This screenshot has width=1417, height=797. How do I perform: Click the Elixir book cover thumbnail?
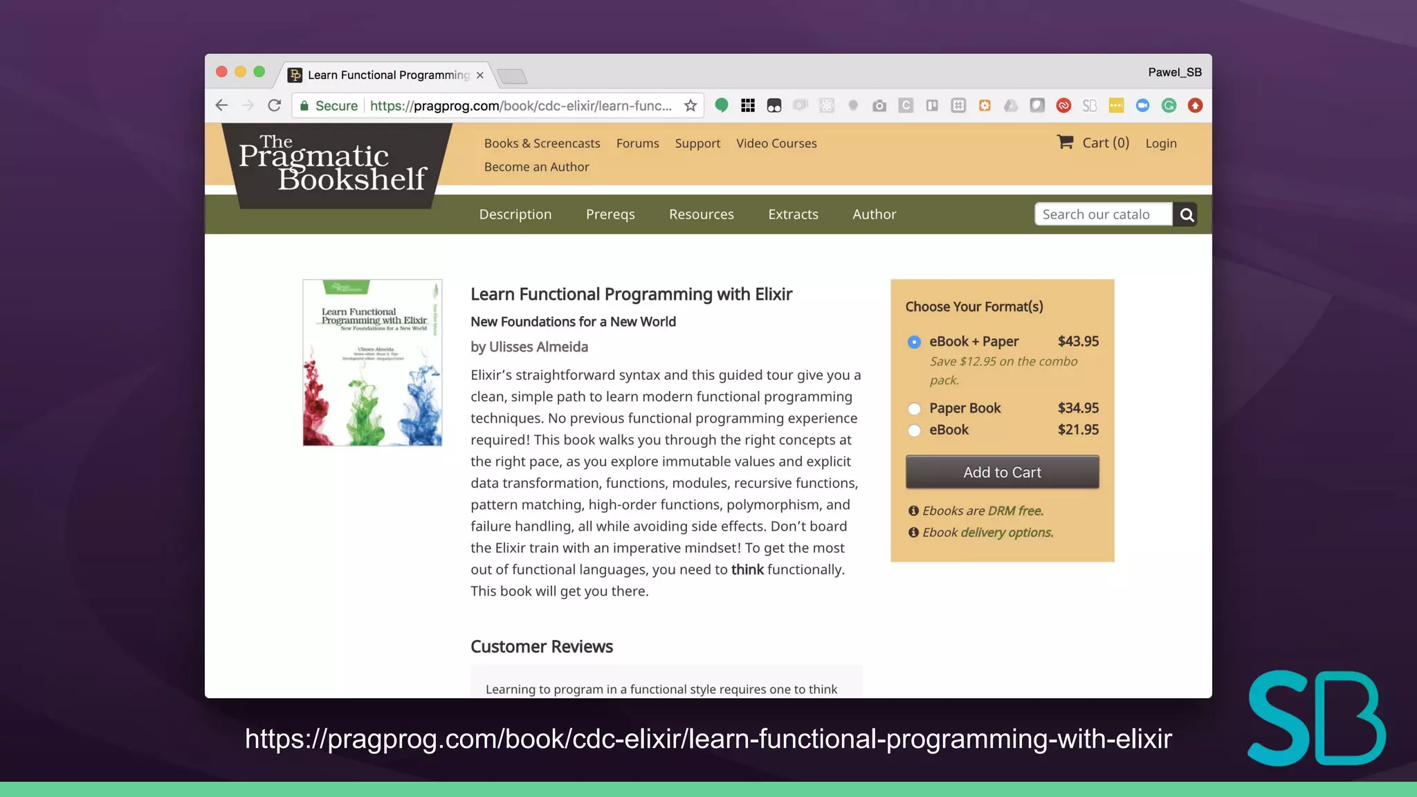pos(372,363)
